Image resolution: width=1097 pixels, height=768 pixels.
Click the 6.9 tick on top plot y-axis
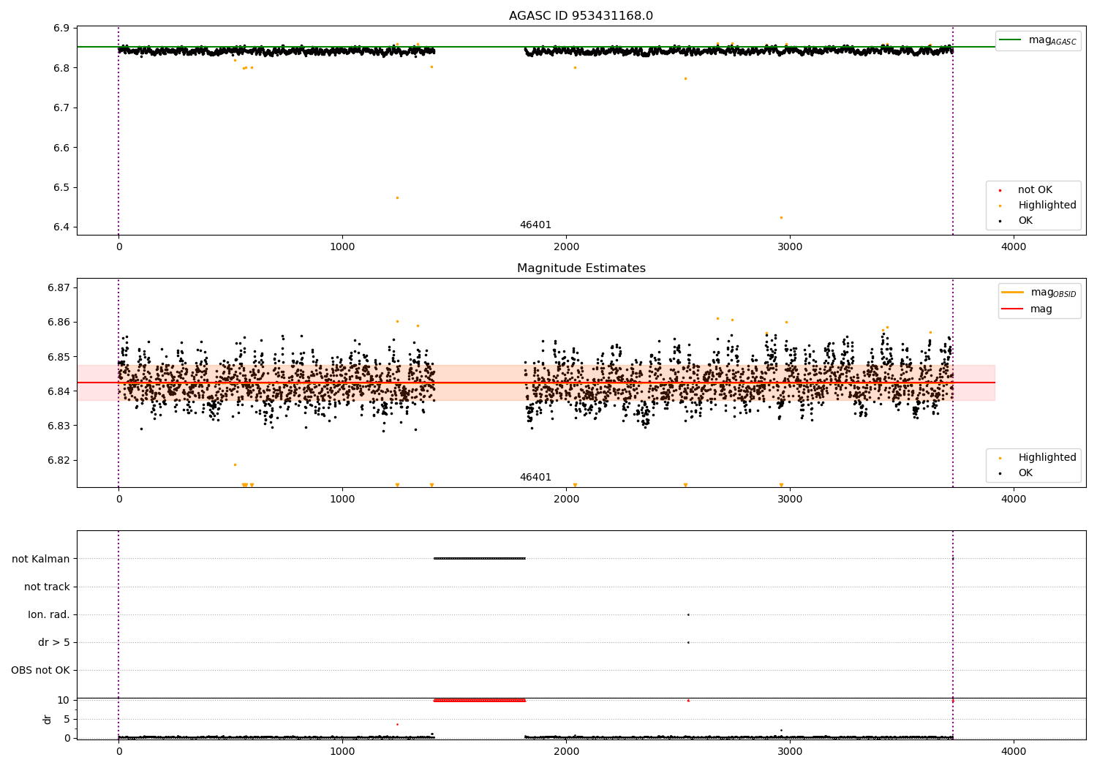[x=61, y=29]
